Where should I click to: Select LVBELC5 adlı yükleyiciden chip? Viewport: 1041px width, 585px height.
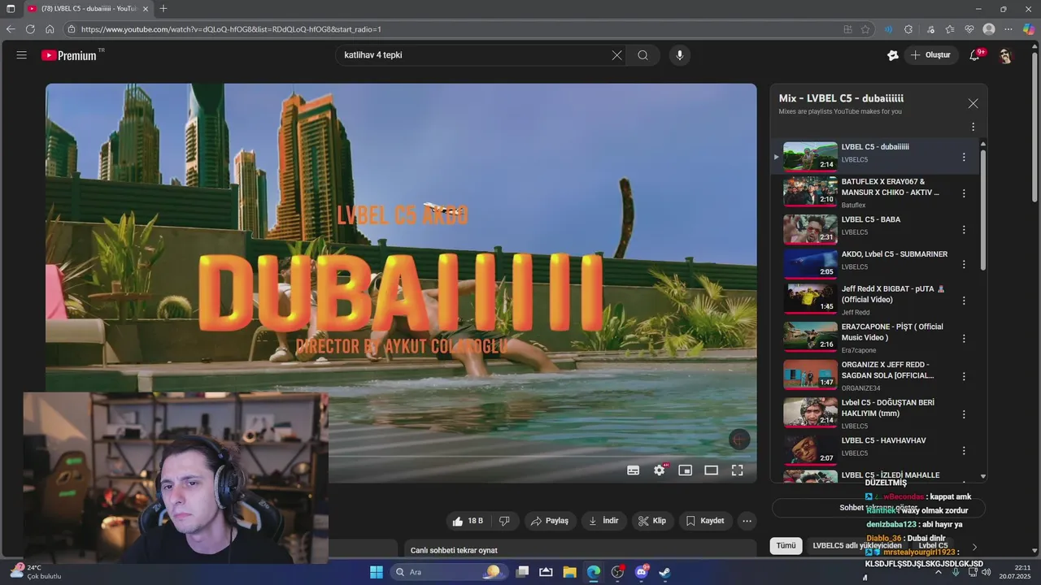(856, 546)
